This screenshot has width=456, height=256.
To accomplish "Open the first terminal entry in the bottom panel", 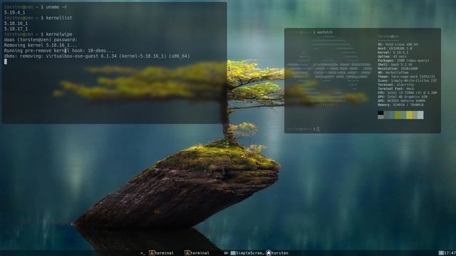I will coord(162,253).
